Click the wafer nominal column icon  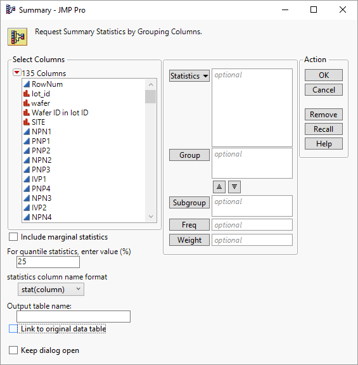tap(27, 103)
